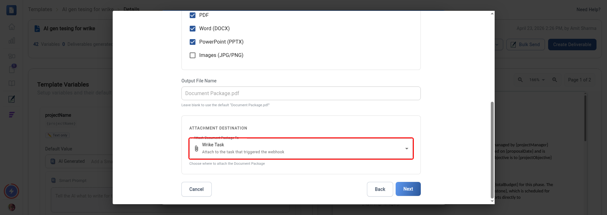Click the Output File Name input field
Viewport: 607px width, 215px height.
[301, 93]
